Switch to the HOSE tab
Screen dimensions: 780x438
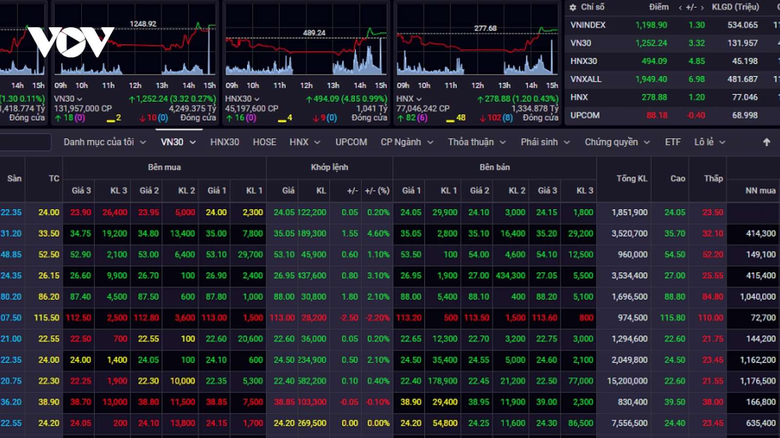(264, 142)
